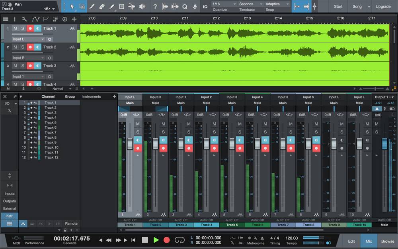Select the Arrow tool in the toolbar
The height and width of the screenshot is (249, 398).
pyautogui.click(x=72, y=7)
